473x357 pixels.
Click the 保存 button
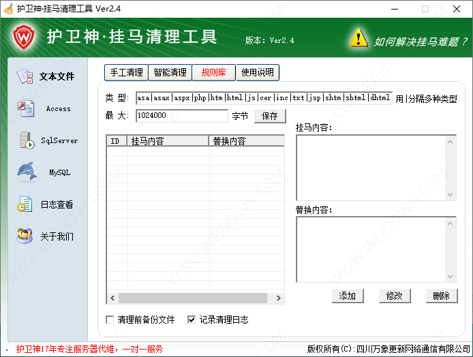coord(270,116)
